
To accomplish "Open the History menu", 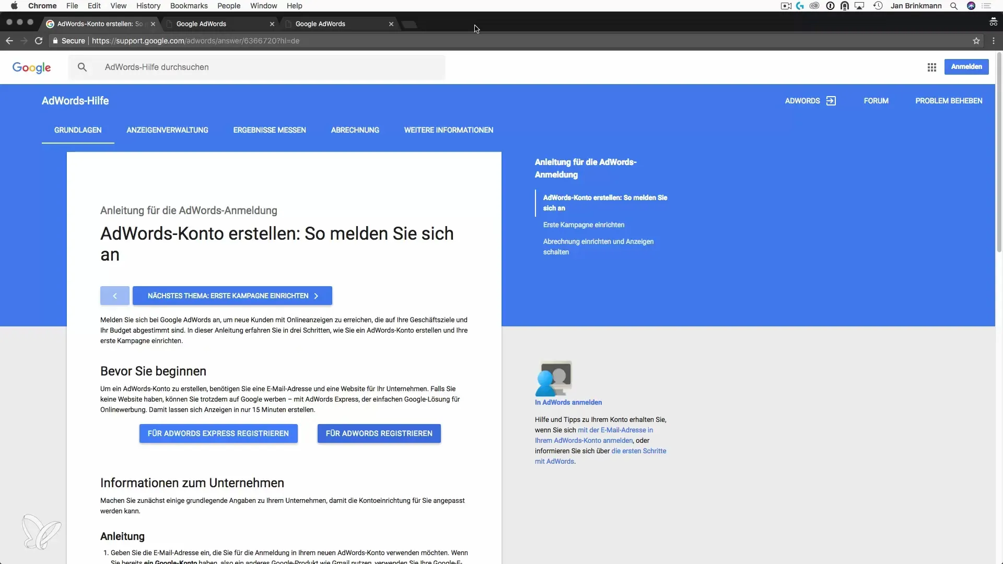I will 148,6.
